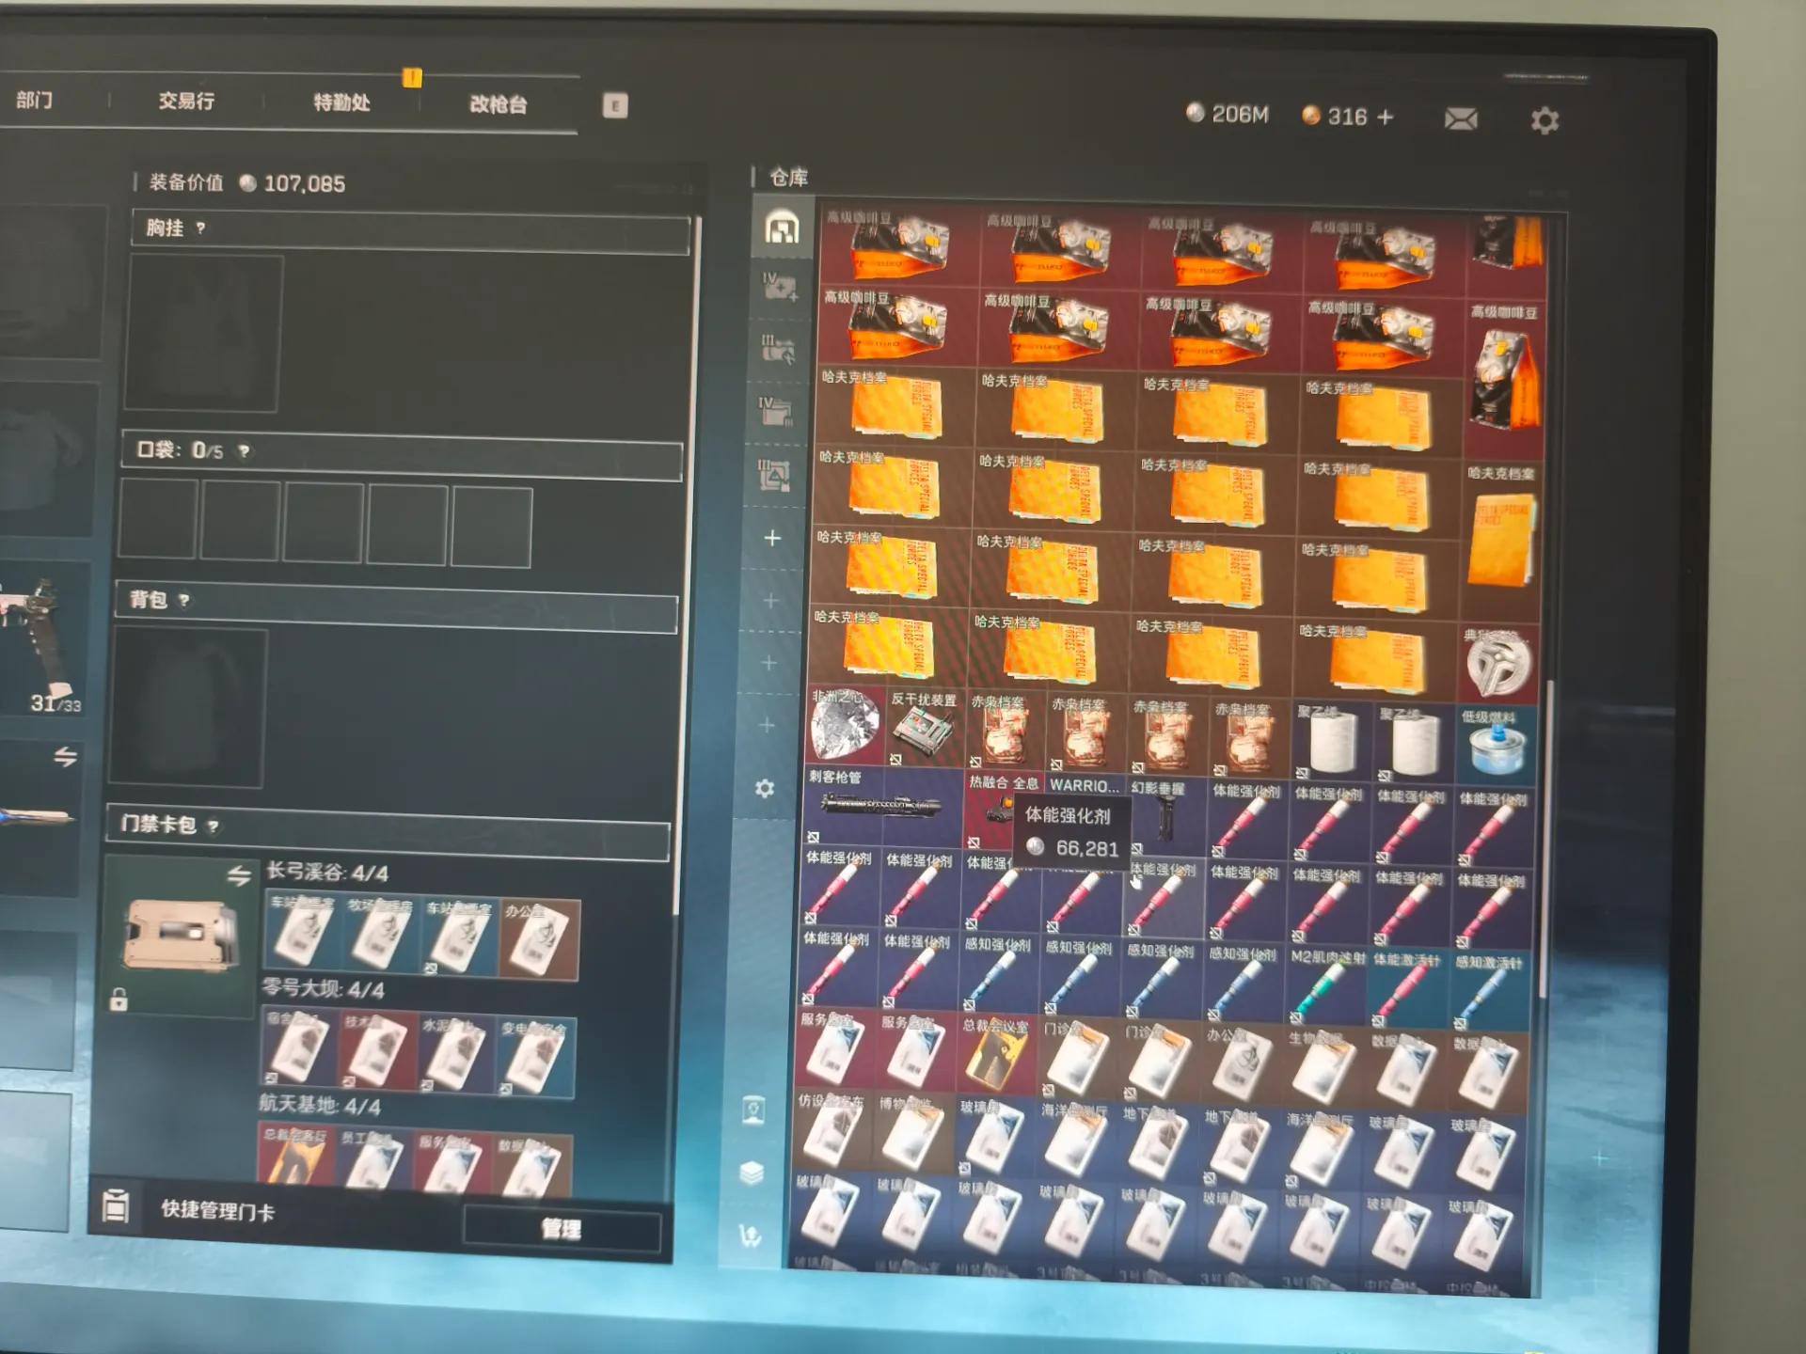
Task: Select the 感知激活针 item
Action: point(1488,993)
